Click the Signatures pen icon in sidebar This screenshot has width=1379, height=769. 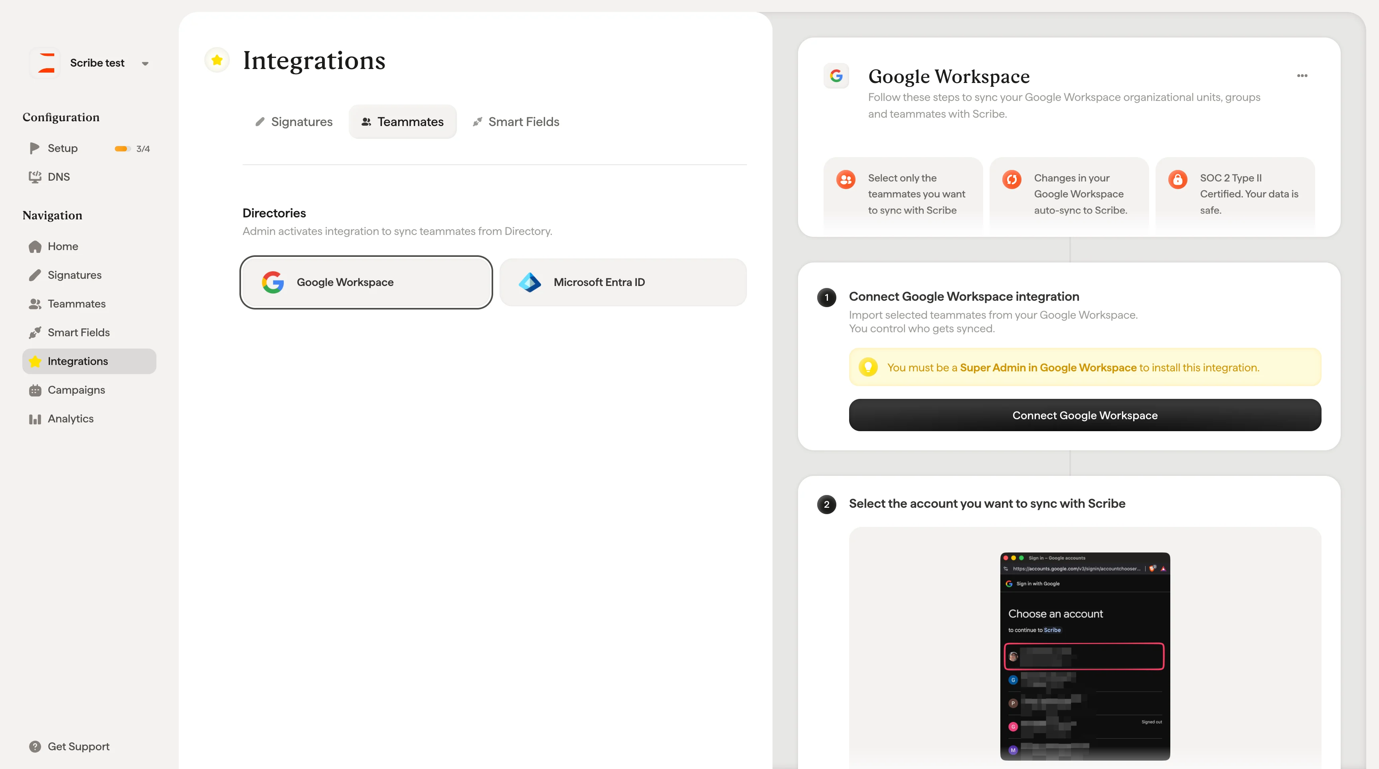pyautogui.click(x=35, y=275)
